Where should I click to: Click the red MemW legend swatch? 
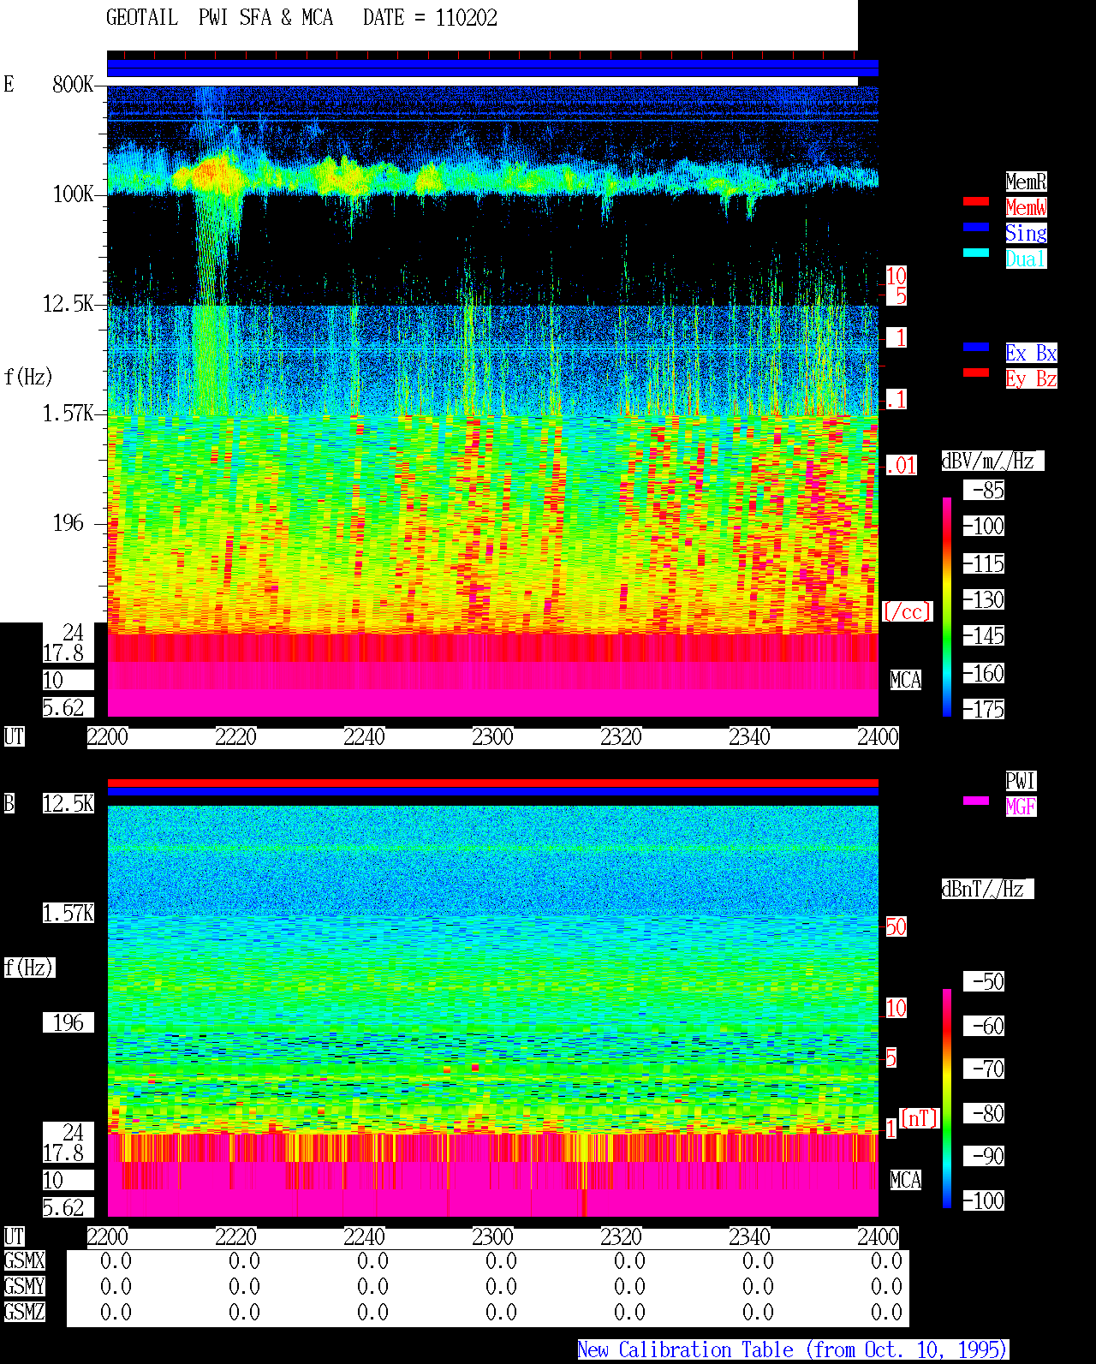click(x=976, y=201)
